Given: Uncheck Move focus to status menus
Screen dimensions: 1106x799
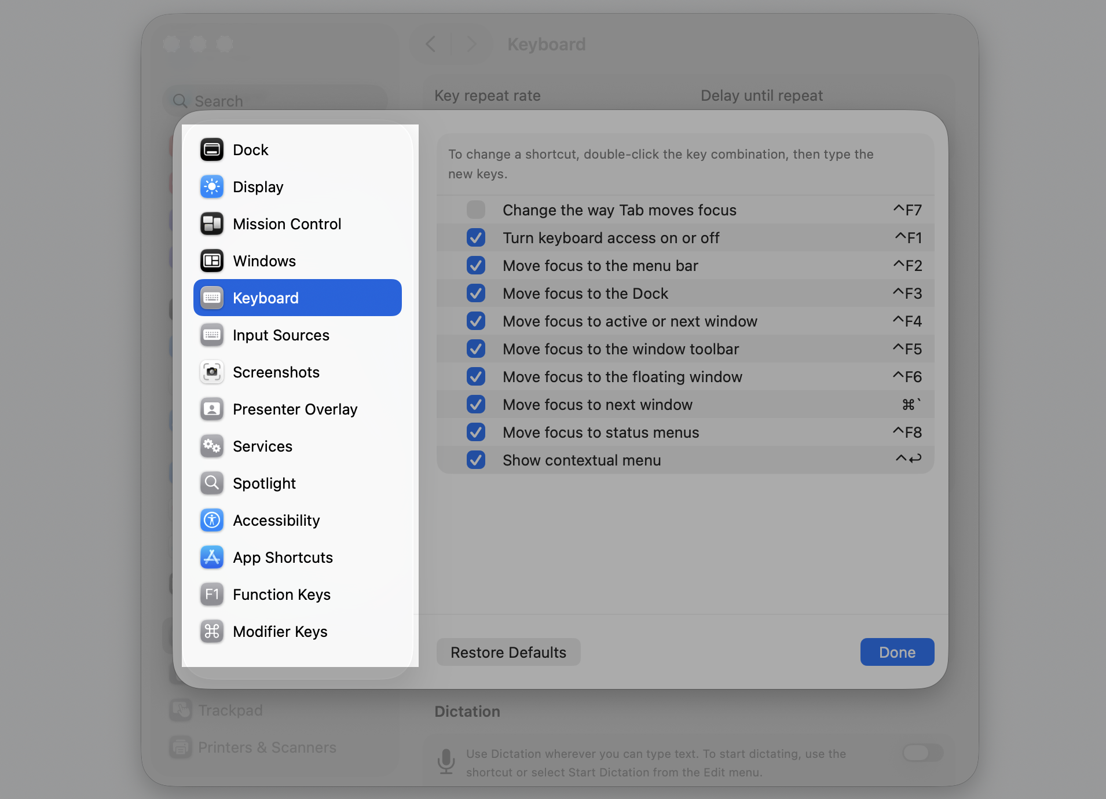Looking at the screenshot, I should pyautogui.click(x=476, y=432).
